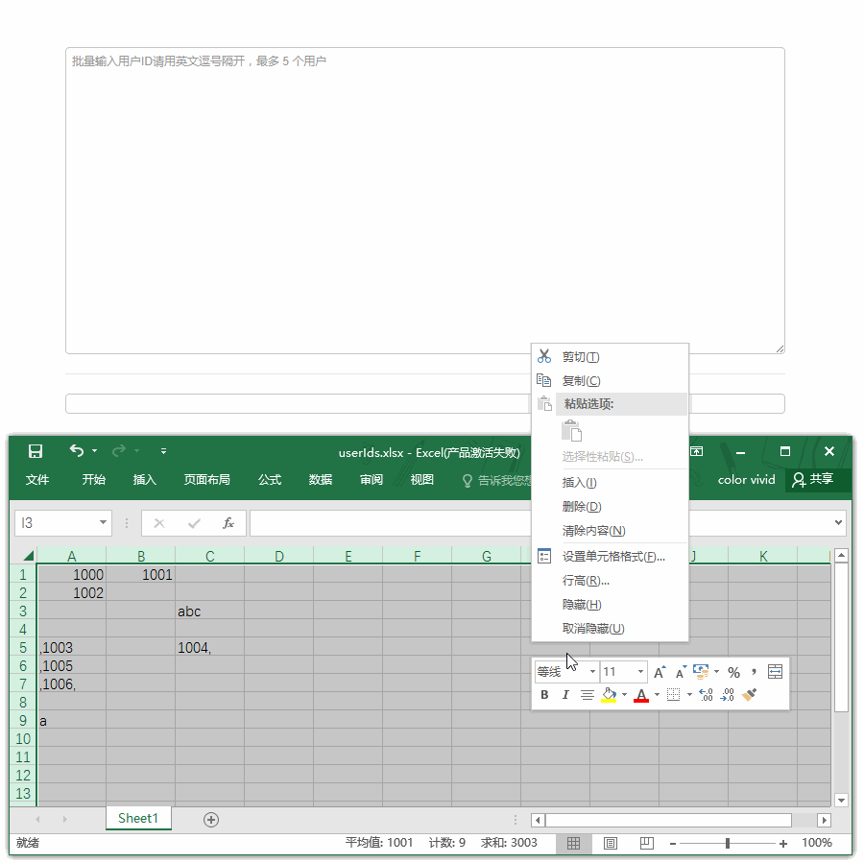Viewport: 864px width, 863px height.
Task: Choose 删除(D) from context menu
Action: [x=610, y=507]
